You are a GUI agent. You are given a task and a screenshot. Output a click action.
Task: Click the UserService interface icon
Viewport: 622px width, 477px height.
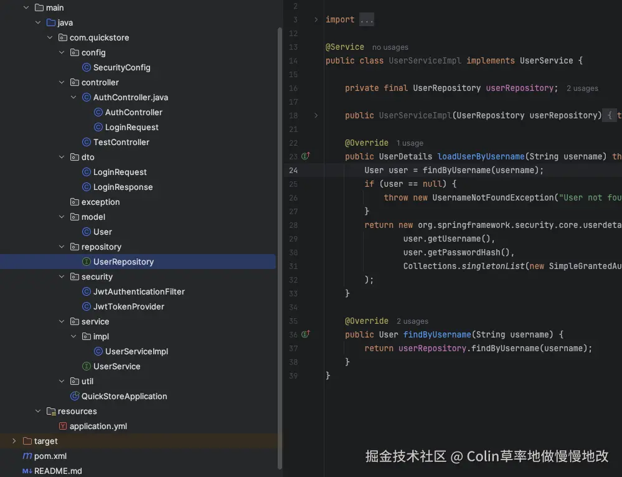(87, 366)
